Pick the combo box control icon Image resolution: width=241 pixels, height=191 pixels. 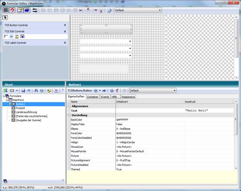click(x=11, y=36)
